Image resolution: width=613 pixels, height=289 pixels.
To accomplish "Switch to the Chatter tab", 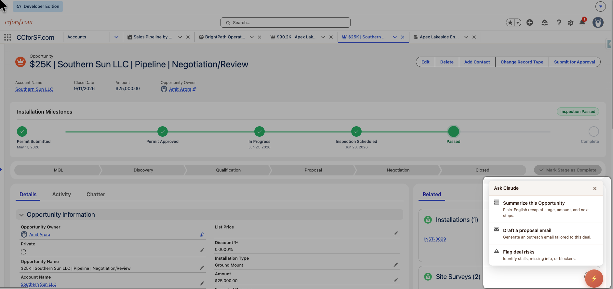I will pyautogui.click(x=96, y=194).
